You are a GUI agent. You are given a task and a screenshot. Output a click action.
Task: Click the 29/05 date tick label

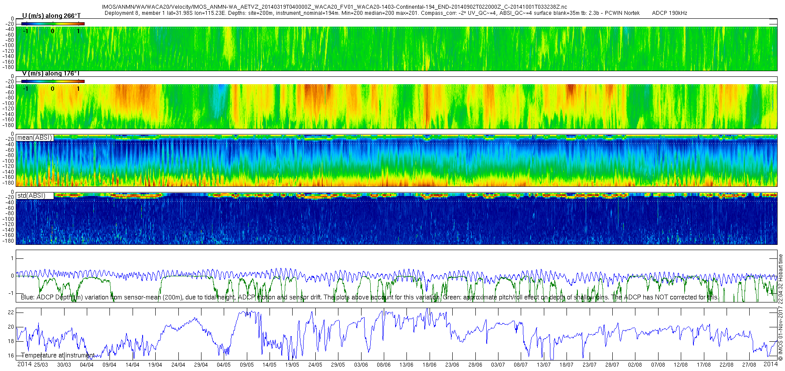tap(338, 365)
